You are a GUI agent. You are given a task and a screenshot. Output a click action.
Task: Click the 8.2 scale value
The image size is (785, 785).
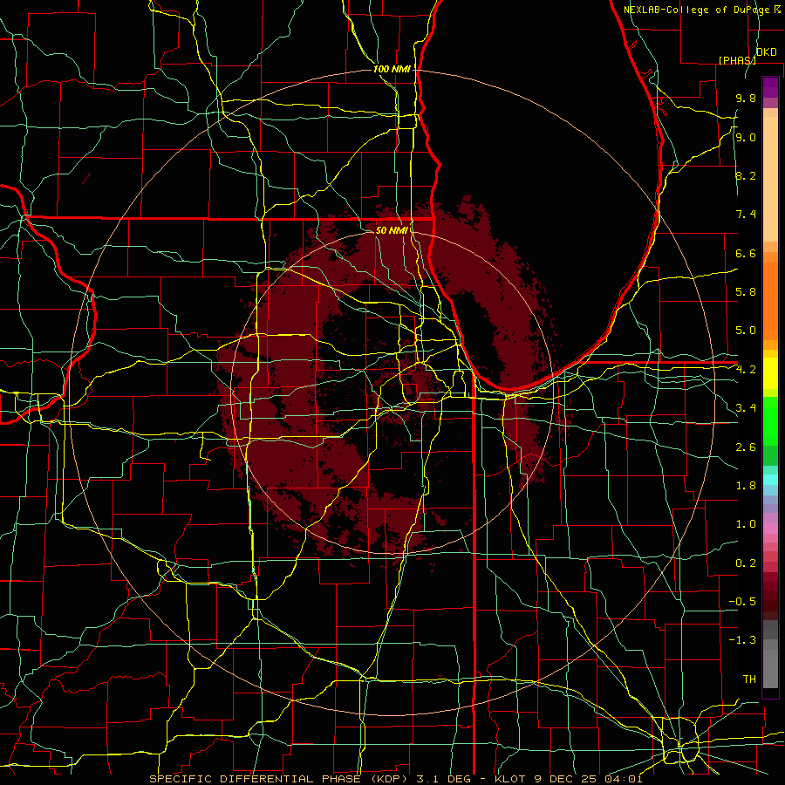pos(746,175)
